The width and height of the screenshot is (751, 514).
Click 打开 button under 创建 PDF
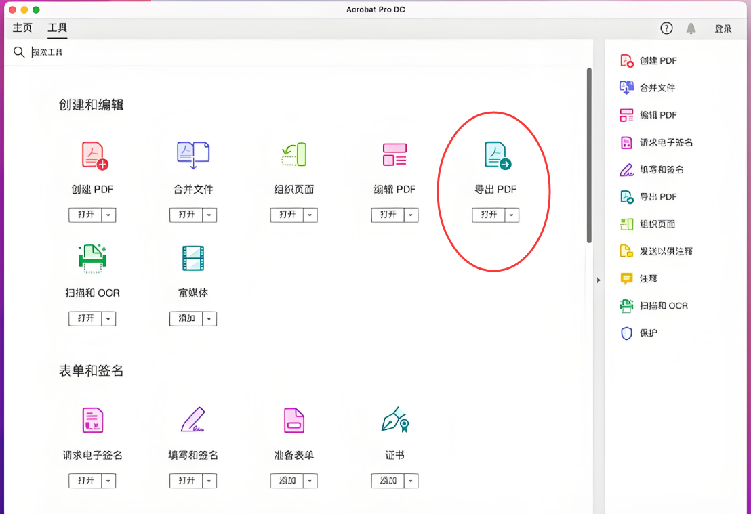click(85, 215)
